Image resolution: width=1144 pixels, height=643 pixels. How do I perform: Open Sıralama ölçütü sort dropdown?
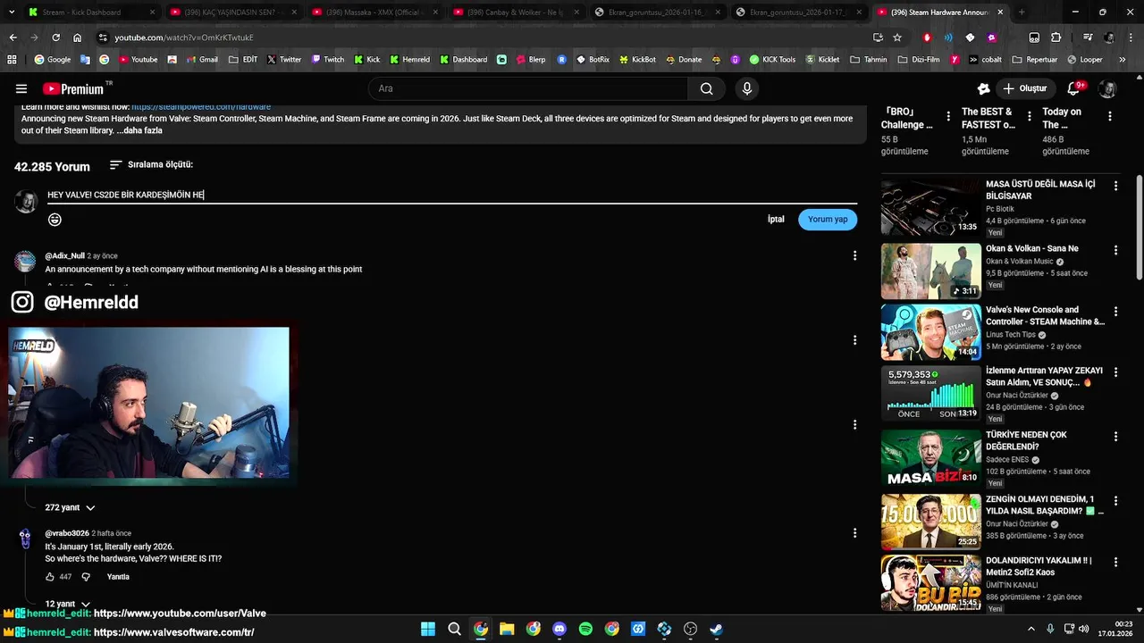151,165
